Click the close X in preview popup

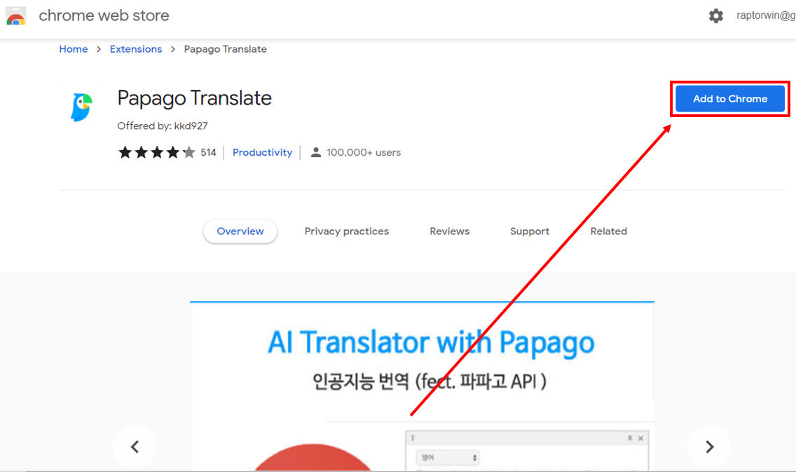click(x=640, y=438)
